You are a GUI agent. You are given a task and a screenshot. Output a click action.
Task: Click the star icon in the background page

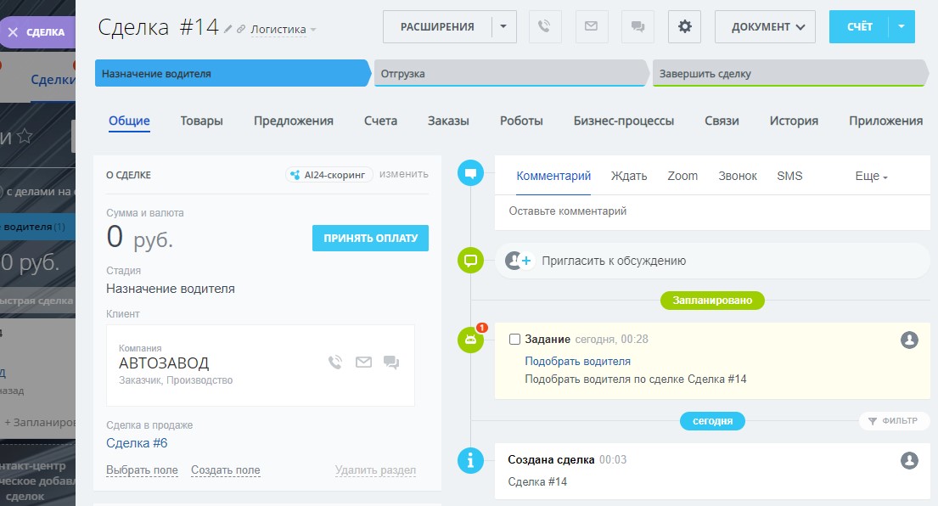point(25,136)
